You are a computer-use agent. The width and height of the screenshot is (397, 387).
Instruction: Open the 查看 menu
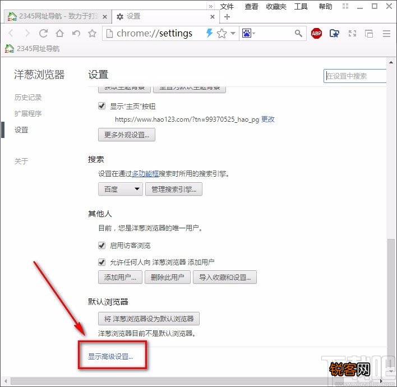click(x=251, y=6)
